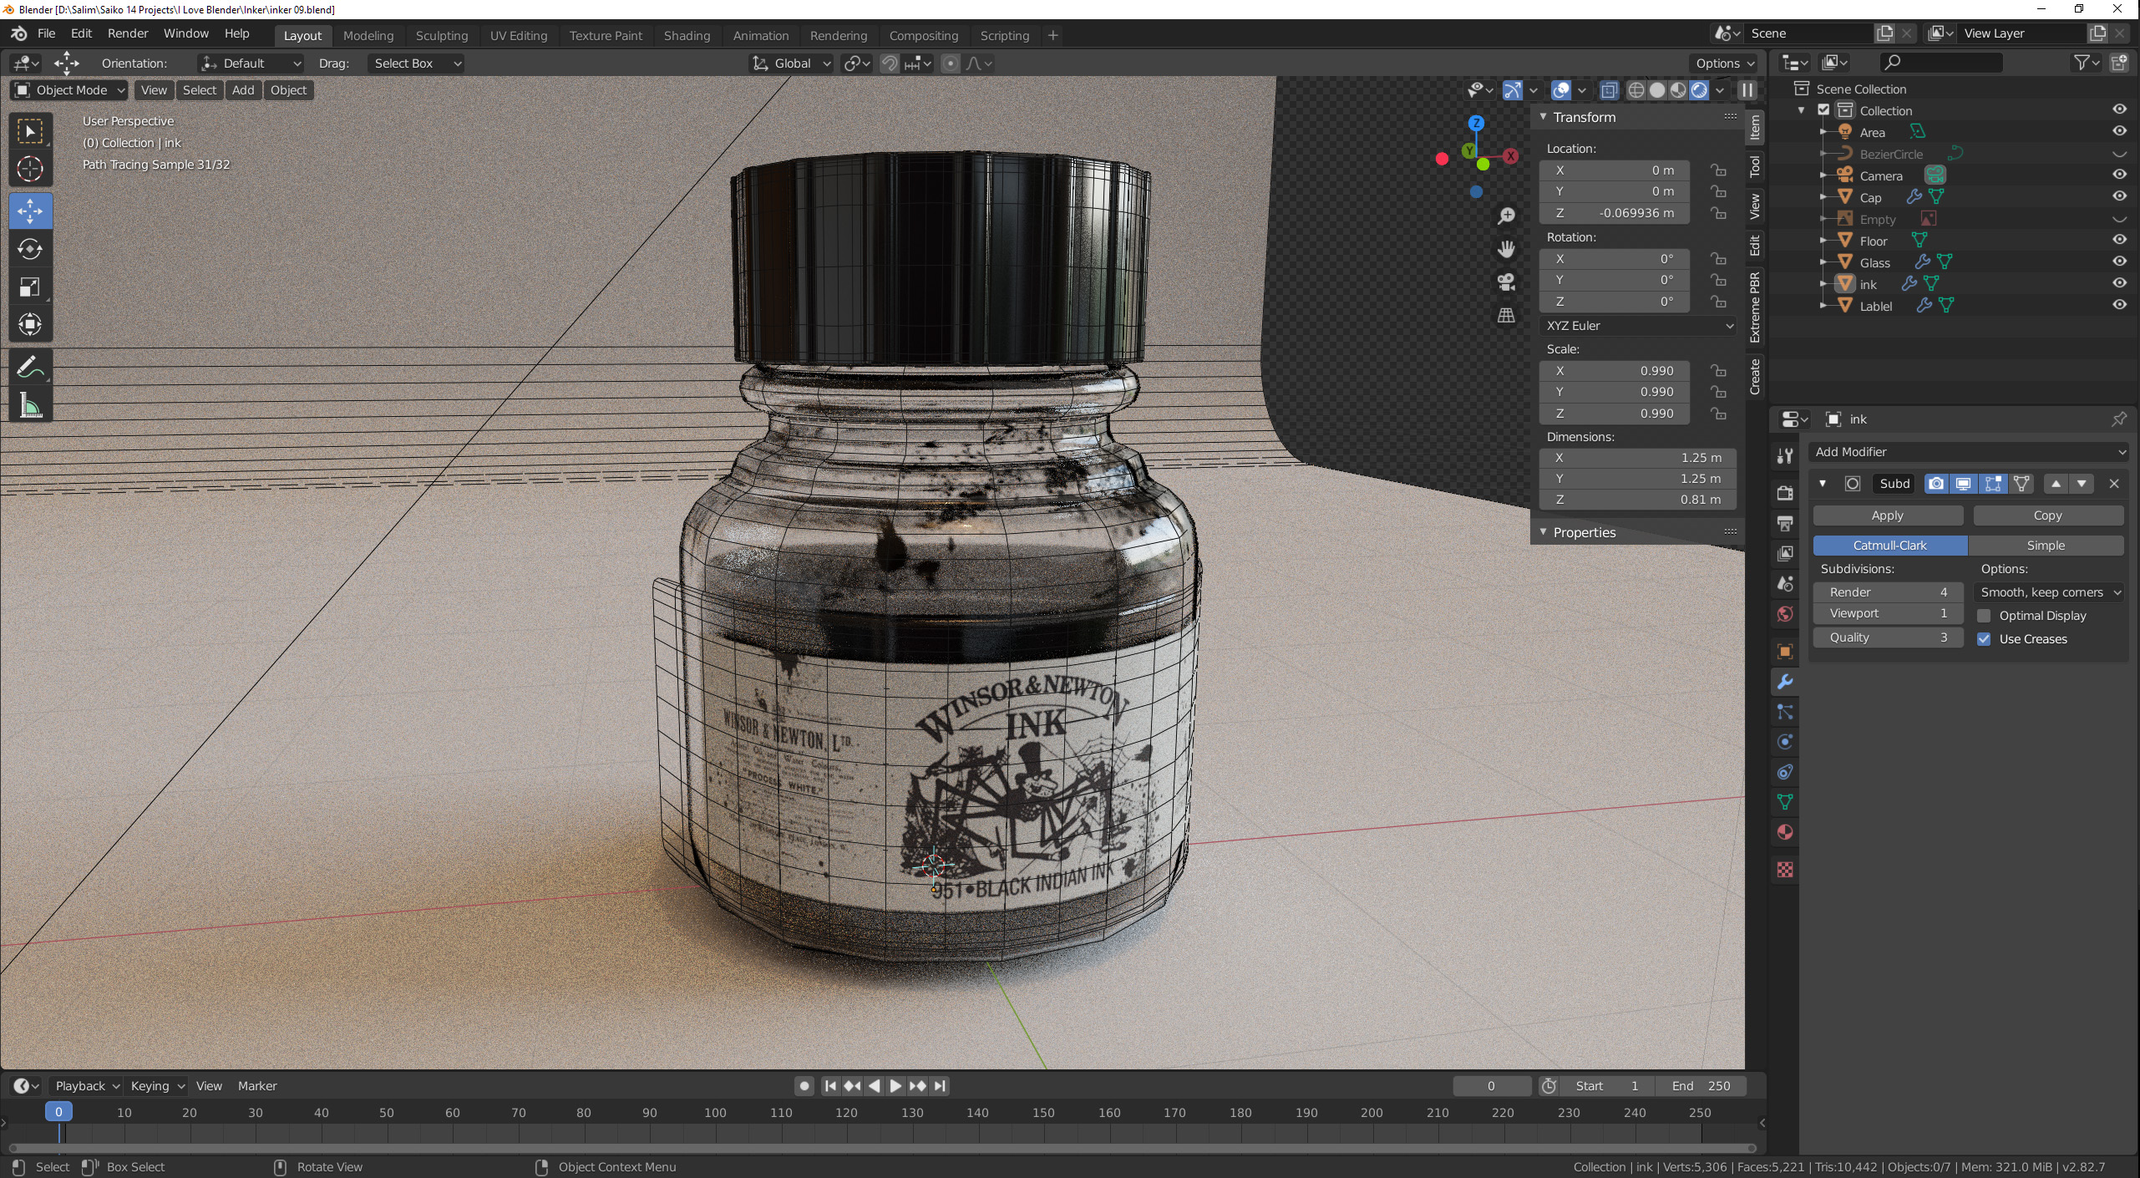
Task: Switch to the Material properties tab
Action: pos(1784,832)
